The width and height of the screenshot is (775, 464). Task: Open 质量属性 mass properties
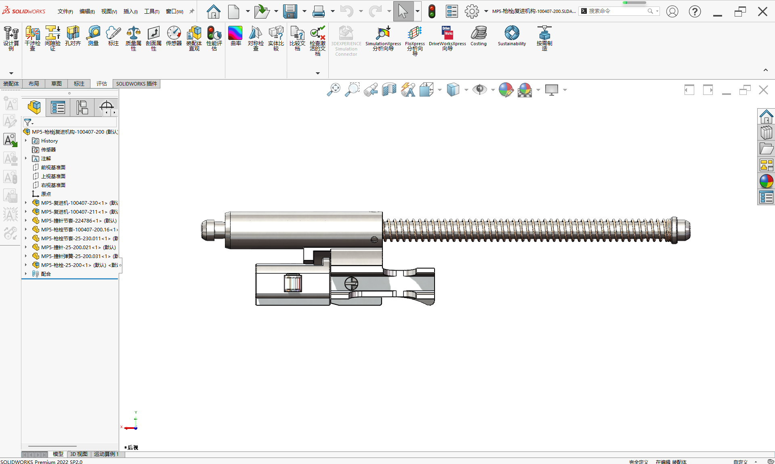[133, 38]
